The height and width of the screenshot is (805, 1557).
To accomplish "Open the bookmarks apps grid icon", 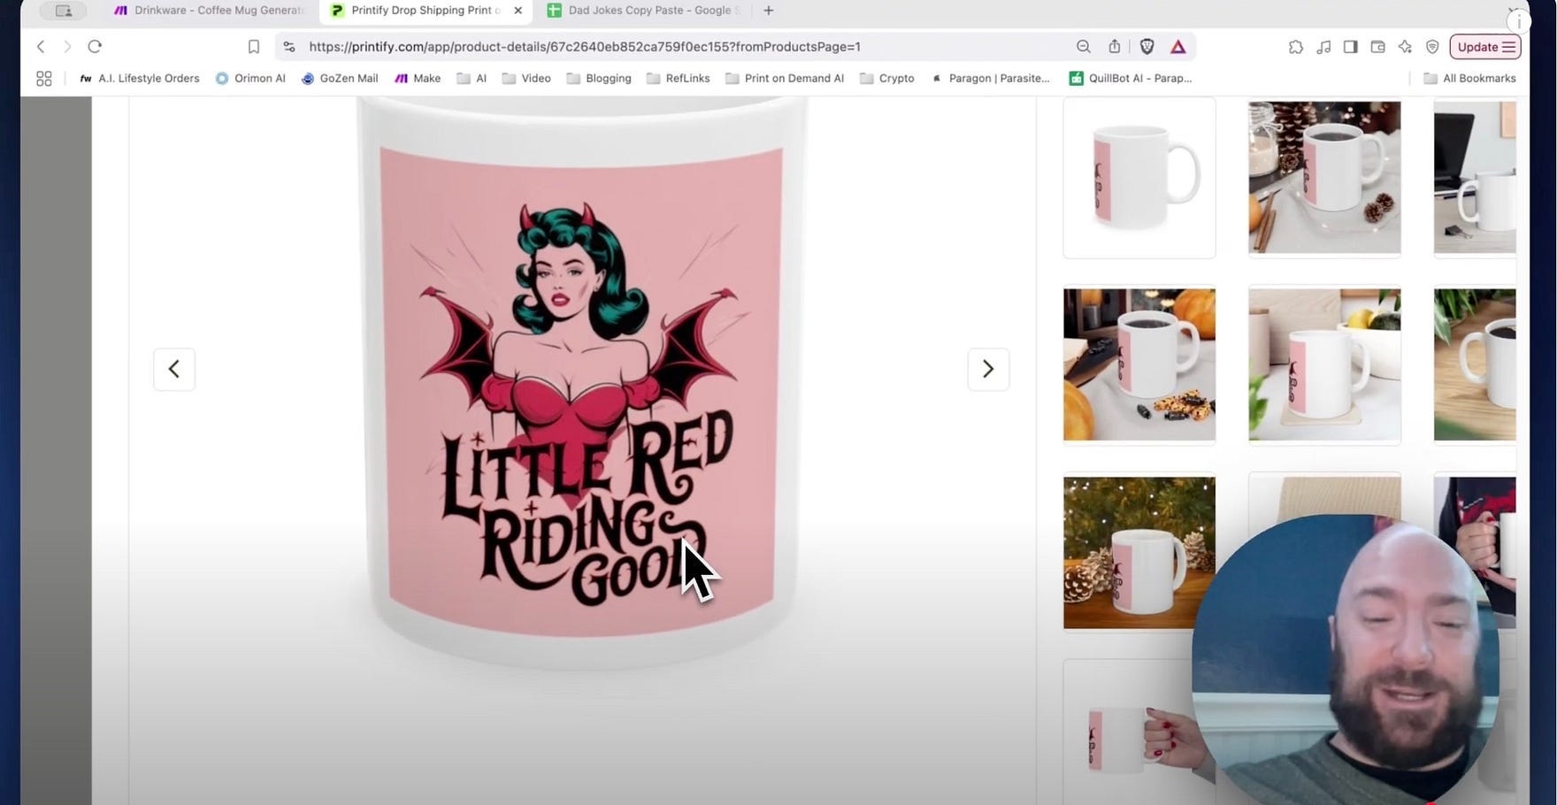I will [44, 79].
